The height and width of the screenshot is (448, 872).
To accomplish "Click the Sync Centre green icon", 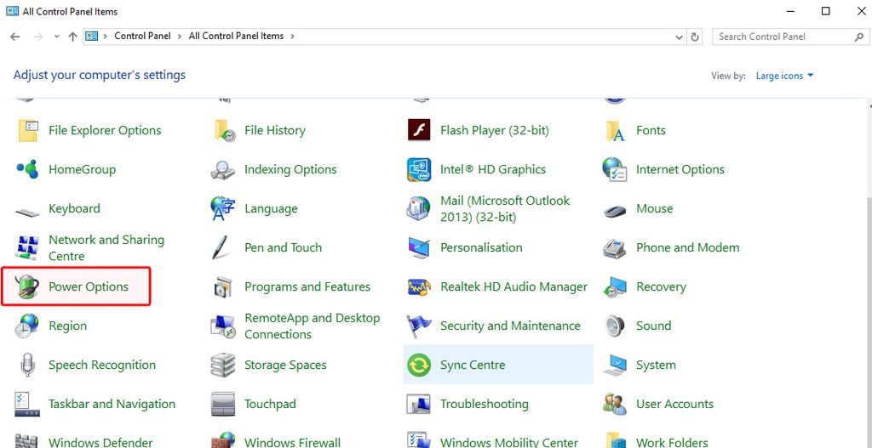I will (x=419, y=366).
